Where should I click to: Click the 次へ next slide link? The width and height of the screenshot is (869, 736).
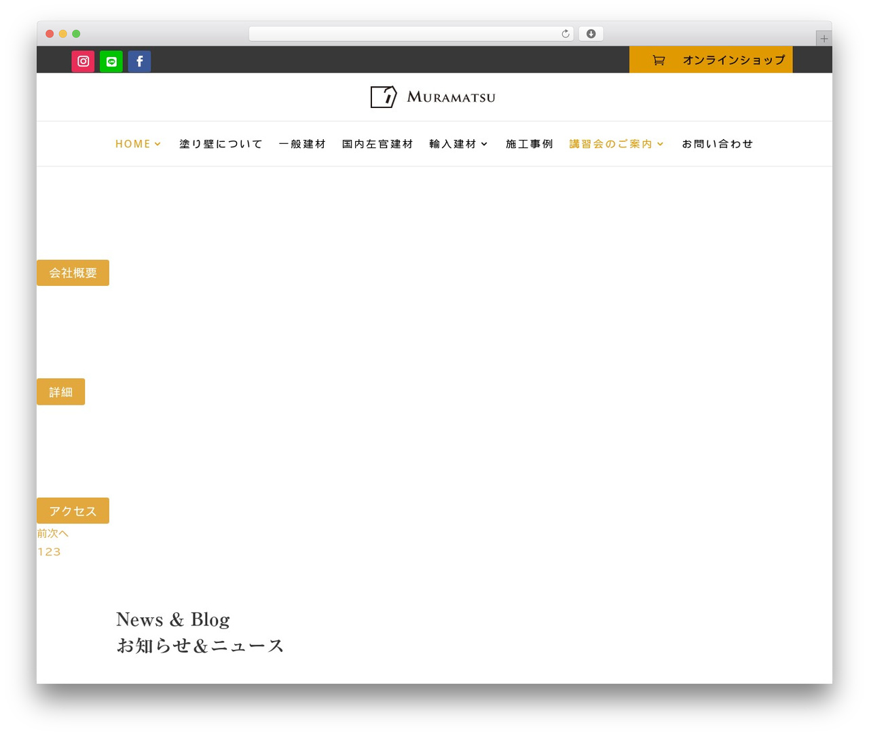(58, 534)
